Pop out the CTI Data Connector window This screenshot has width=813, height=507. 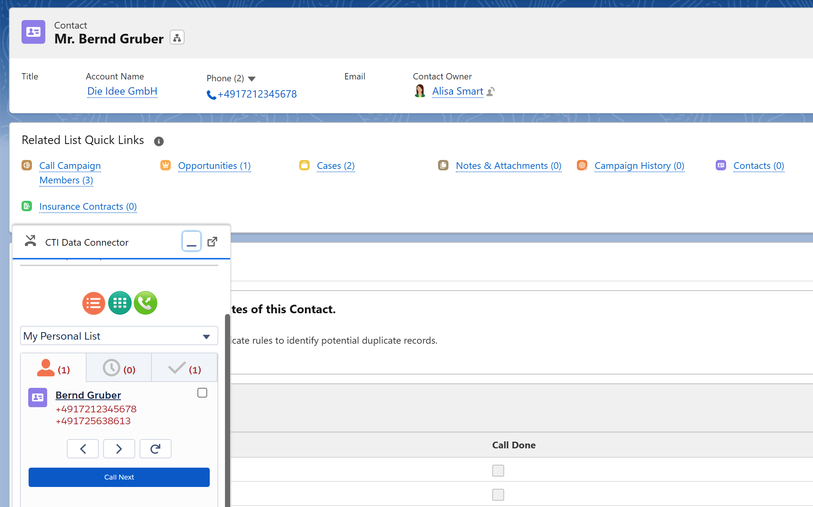coord(212,242)
